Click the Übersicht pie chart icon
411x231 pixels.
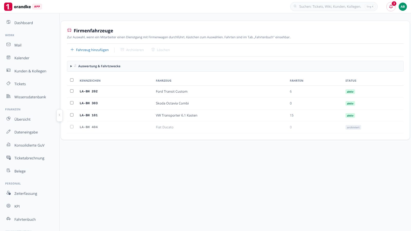point(8,119)
